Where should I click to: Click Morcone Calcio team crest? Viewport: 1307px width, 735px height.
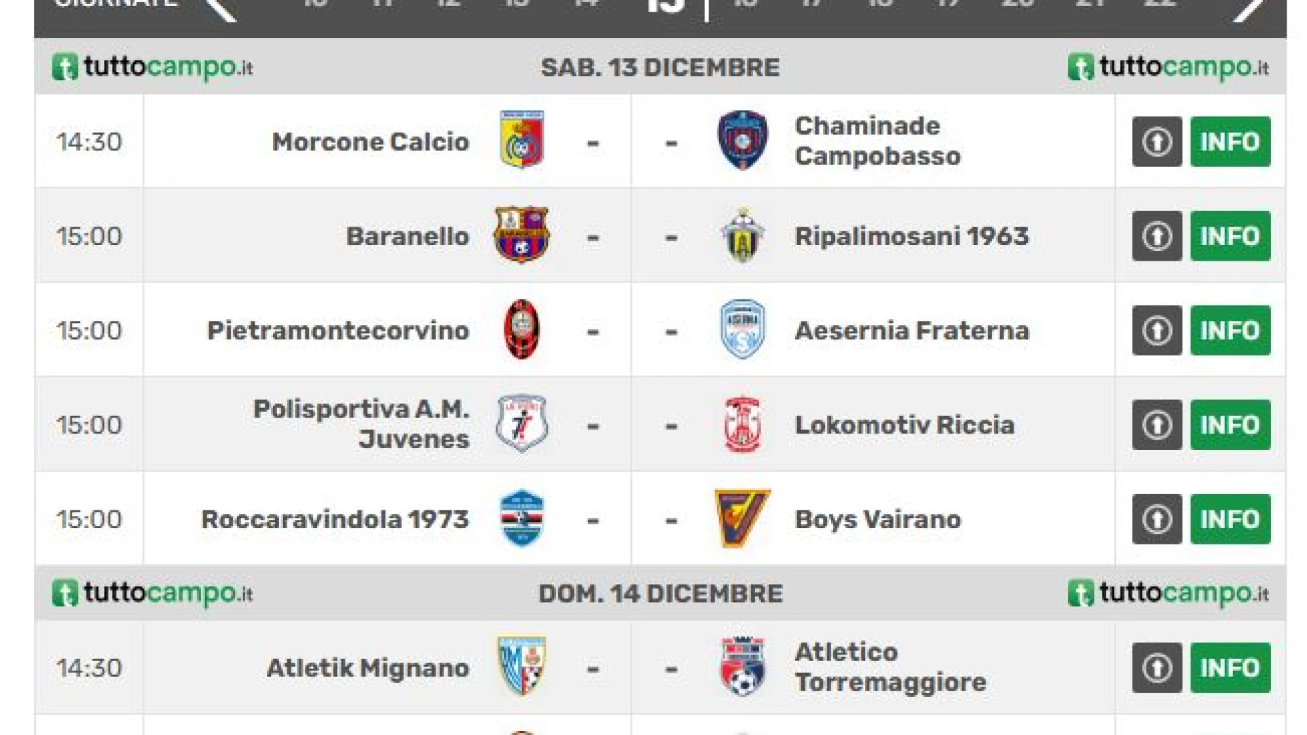521,140
